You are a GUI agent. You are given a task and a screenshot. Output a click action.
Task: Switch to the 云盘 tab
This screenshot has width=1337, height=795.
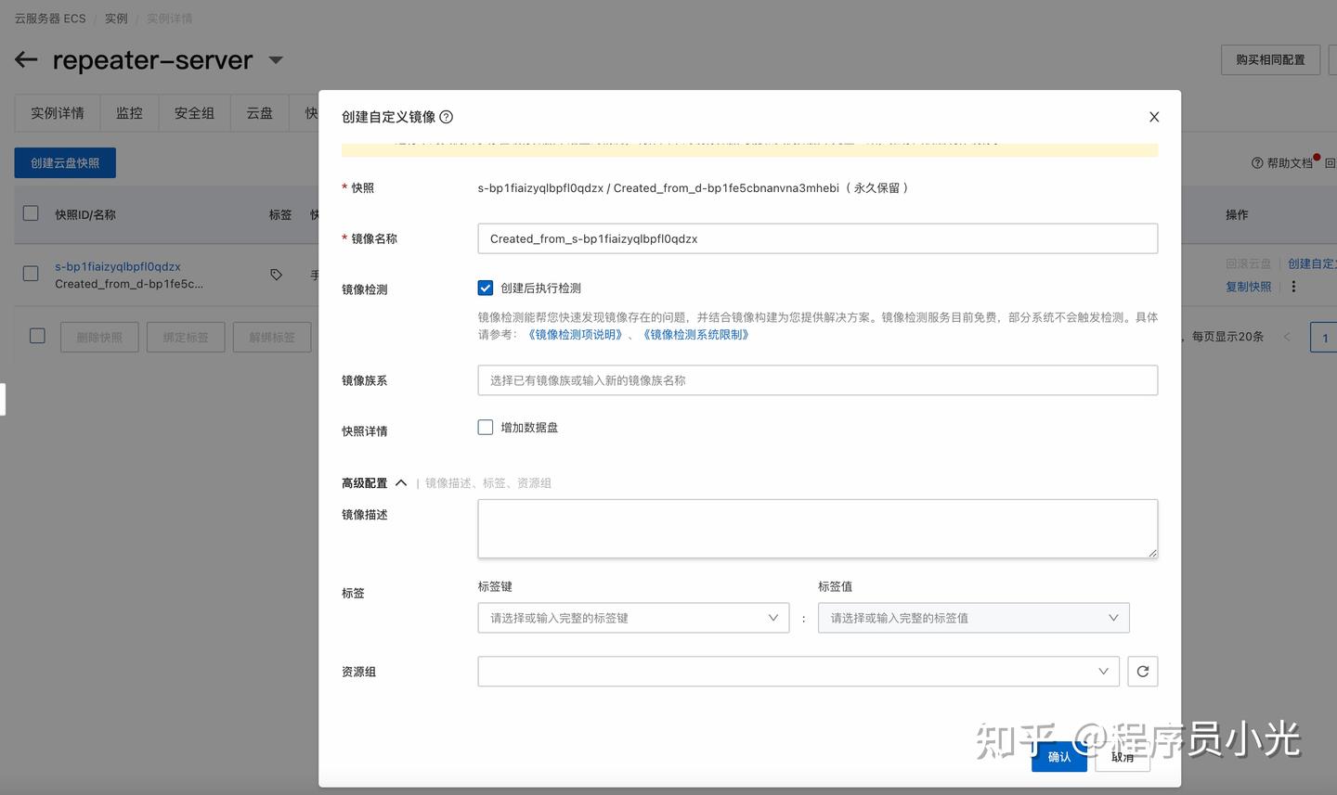258,112
